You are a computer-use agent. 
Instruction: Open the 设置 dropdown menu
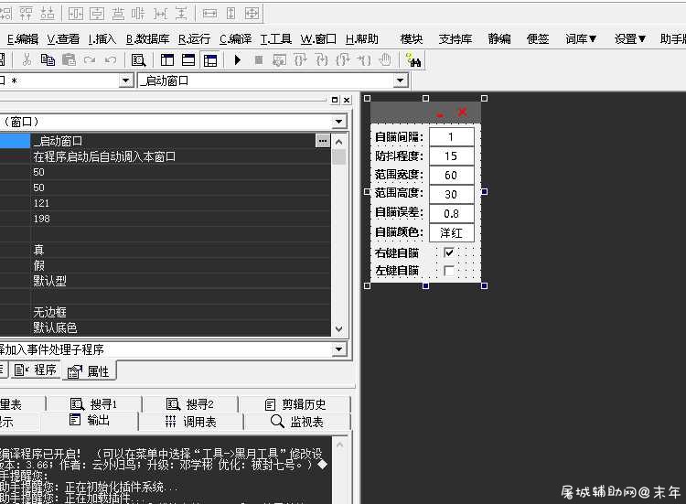629,39
